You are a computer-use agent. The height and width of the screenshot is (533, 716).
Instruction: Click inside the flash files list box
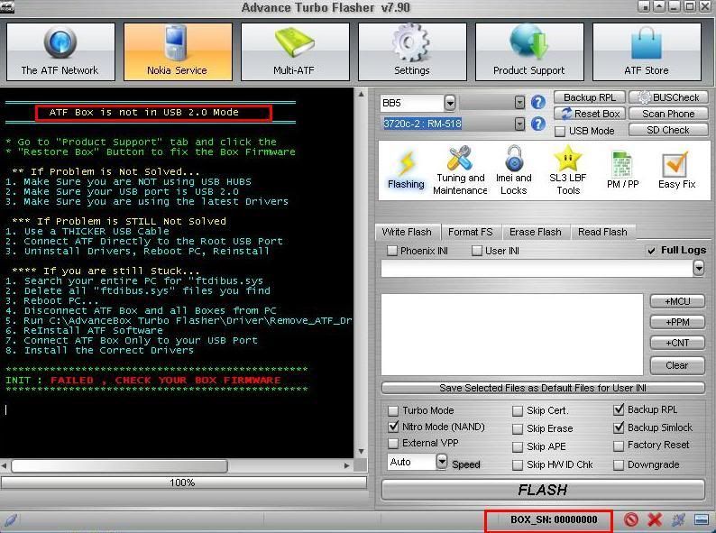[512, 335]
